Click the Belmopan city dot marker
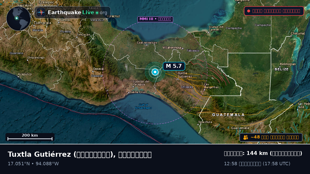 [x=280, y=67]
